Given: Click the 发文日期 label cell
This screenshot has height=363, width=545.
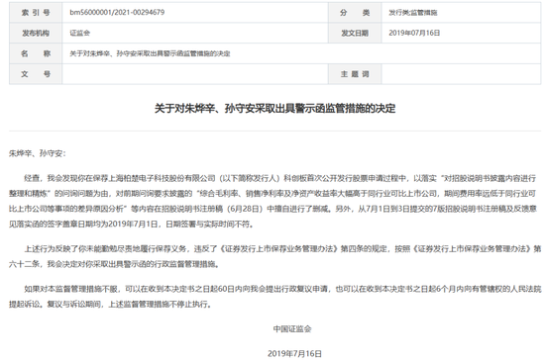Looking at the screenshot, I should pos(355,33).
